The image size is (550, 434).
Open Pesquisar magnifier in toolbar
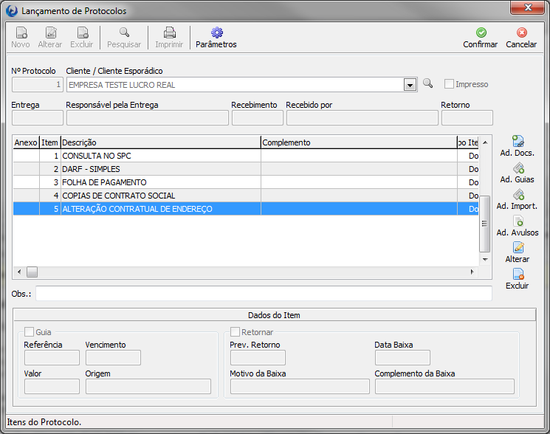(124, 32)
